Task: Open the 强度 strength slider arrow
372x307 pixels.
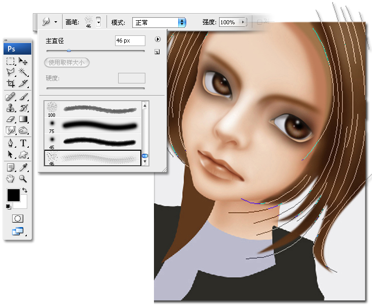Action: click(x=243, y=22)
